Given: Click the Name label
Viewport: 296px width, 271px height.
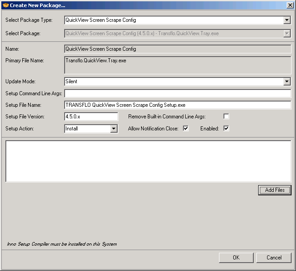Looking at the screenshot, I should [12, 49].
